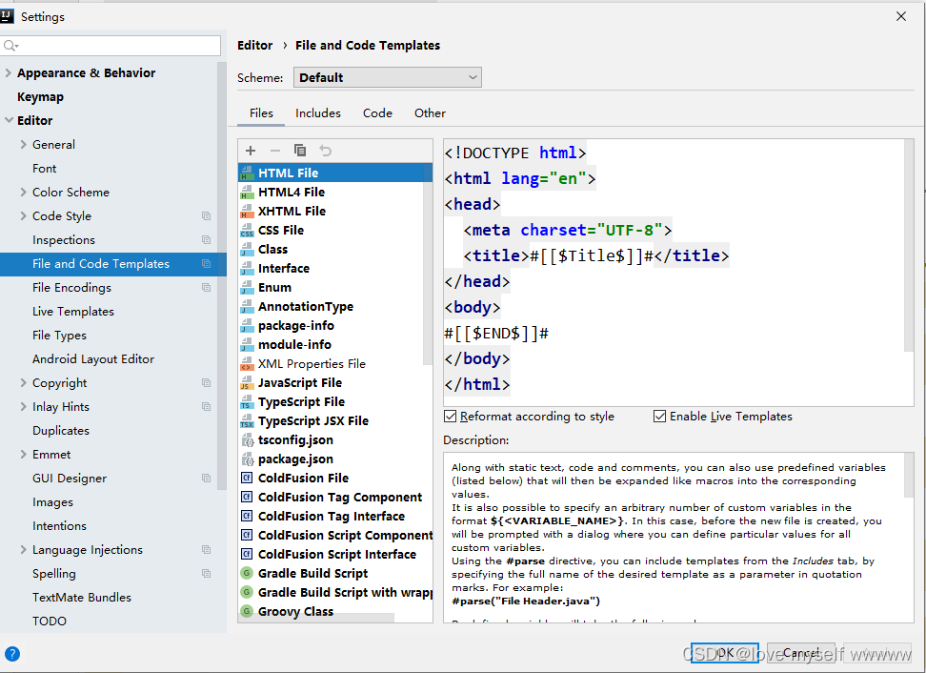The image size is (926, 673).
Task: Collapse the Editor section
Action: pos(9,120)
